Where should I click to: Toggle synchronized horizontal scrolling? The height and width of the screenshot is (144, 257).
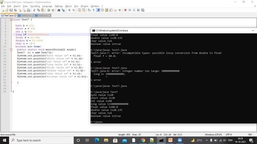(84, 10)
